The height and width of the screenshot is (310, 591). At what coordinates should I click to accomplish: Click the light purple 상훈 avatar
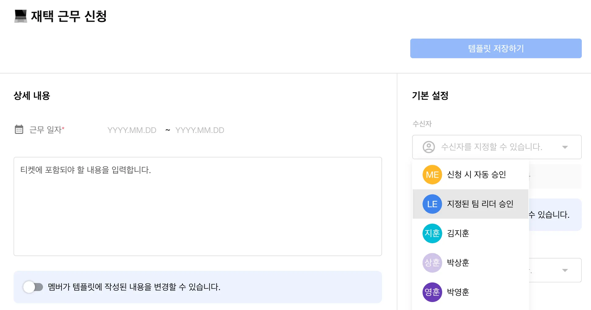coord(432,263)
